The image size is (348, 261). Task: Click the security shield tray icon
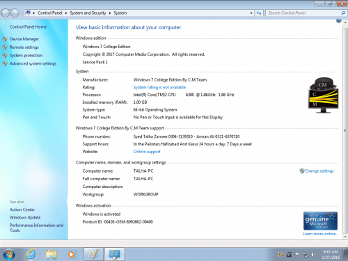pyautogui.click(x=281, y=255)
